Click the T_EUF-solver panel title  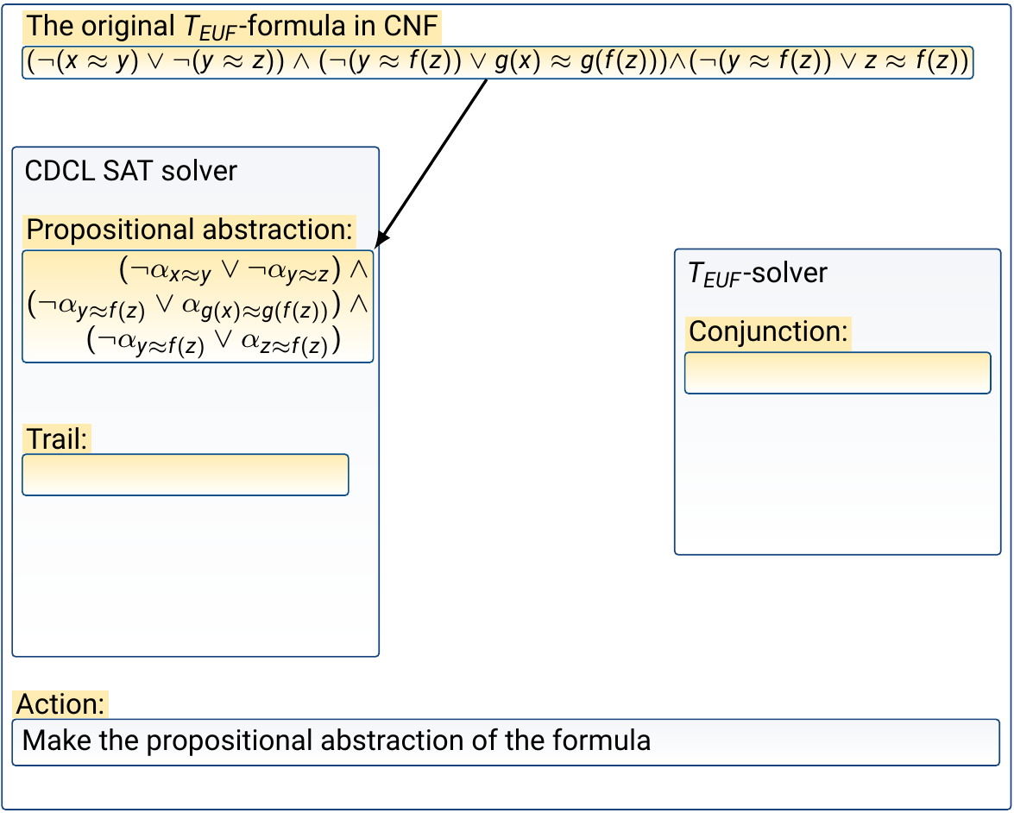point(757,274)
